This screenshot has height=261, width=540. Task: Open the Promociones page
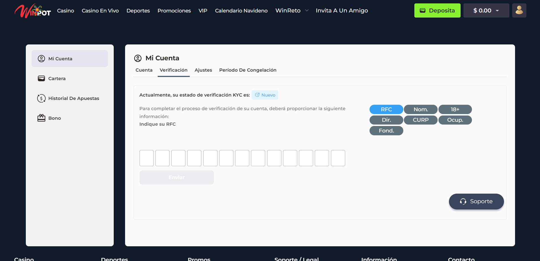click(174, 11)
